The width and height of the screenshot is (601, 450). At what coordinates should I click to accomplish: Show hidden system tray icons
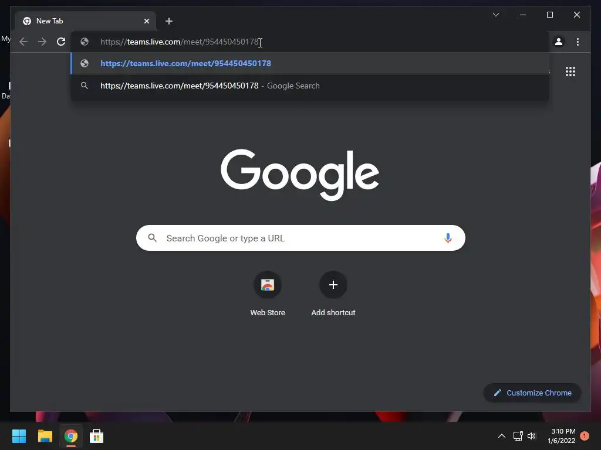[x=501, y=436]
